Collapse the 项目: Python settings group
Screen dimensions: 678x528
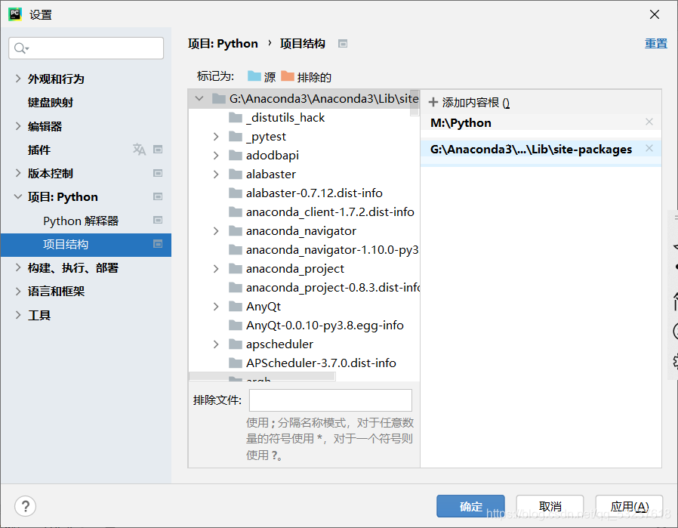(17, 196)
